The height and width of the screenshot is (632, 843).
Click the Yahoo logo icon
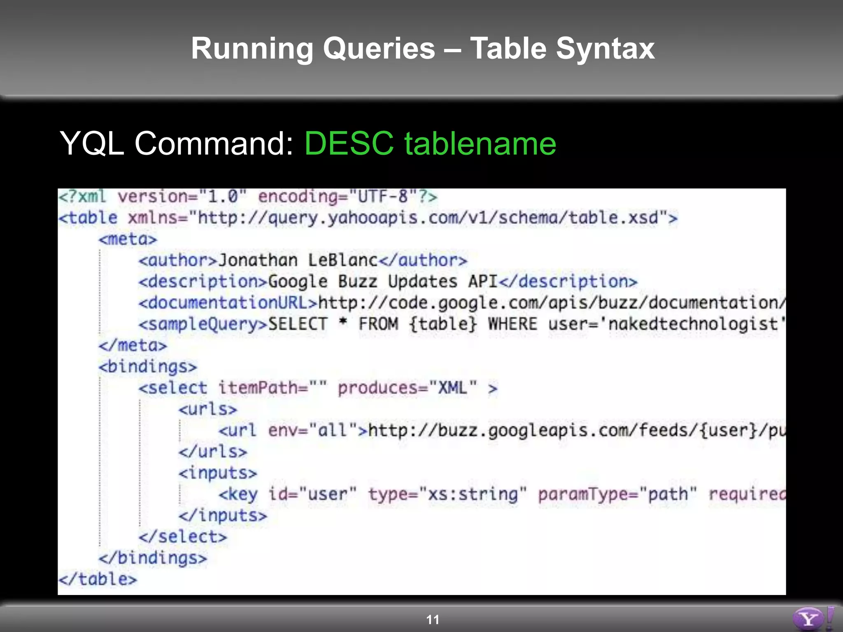coord(813,618)
